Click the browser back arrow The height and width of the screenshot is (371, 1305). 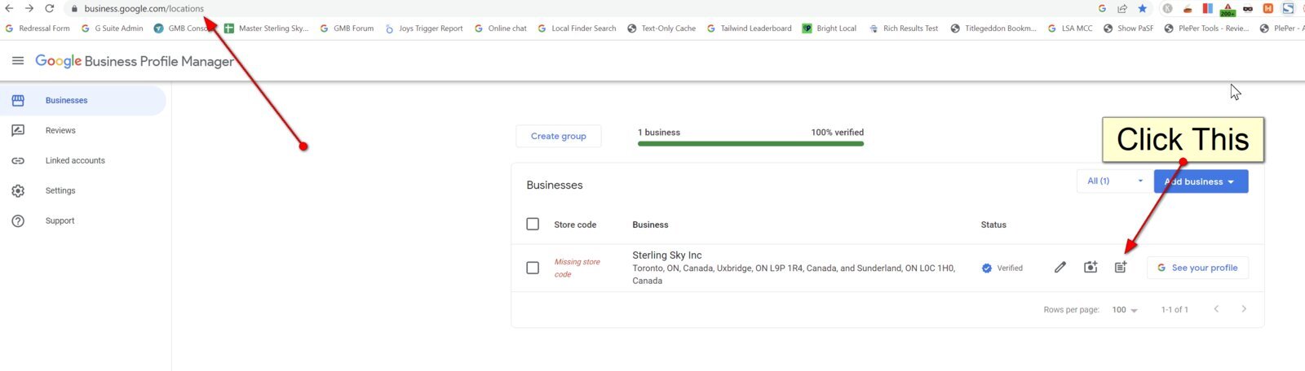(9, 8)
